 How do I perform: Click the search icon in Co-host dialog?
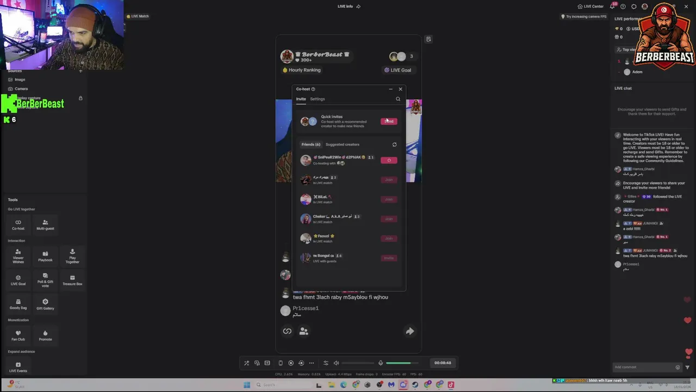398,99
